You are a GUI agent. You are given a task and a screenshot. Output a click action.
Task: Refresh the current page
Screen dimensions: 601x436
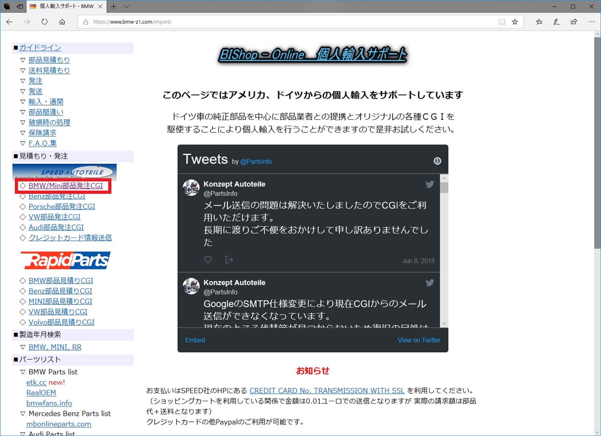(x=45, y=22)
